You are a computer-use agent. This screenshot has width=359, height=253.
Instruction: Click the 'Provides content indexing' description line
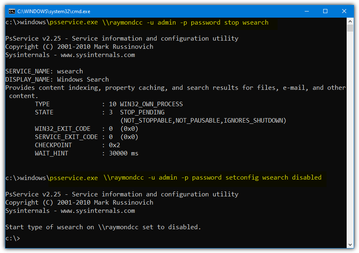coord(176,88)
